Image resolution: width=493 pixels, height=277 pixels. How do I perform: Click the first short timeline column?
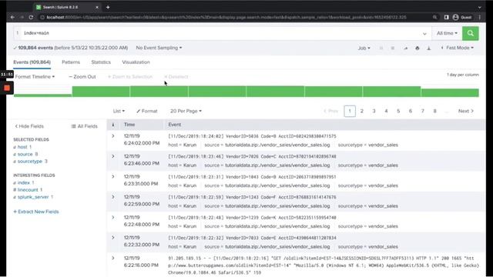coord(43,95)
